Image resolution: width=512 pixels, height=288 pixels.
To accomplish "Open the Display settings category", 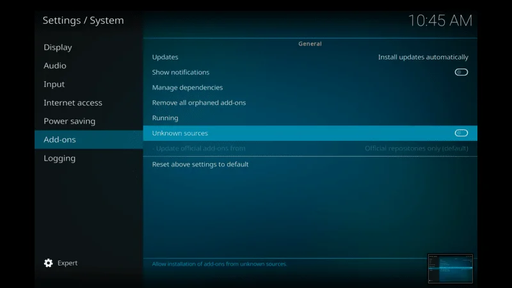I will coord(88,47).
